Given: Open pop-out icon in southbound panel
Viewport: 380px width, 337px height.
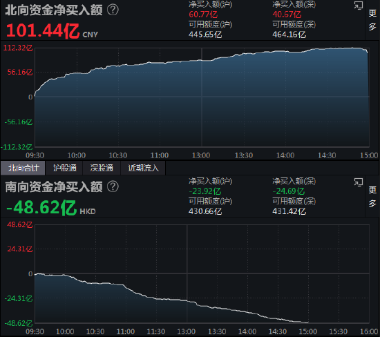Looking at the screenshot, I should coord(358,182).
